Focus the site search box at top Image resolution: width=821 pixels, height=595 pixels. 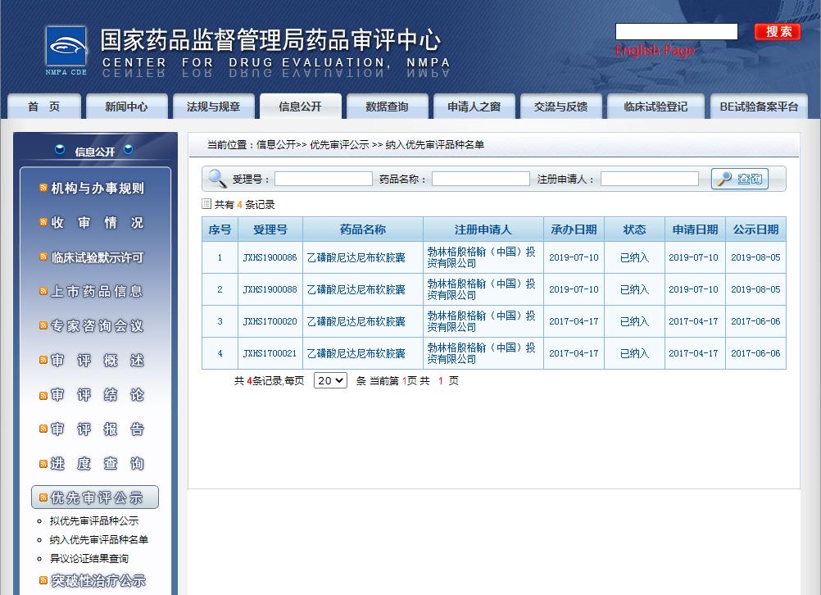click(x=677, y=31)
